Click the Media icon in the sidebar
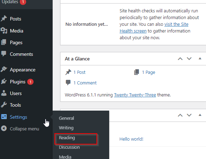This screenshot has height=159, width=206. pyautogui.click(x=4, y=30)
